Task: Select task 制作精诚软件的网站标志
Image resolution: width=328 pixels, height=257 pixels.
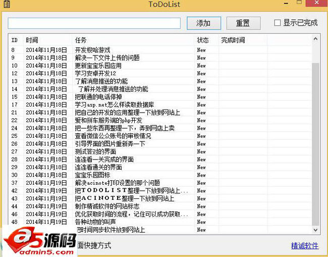Action: (x=107, y=207)
